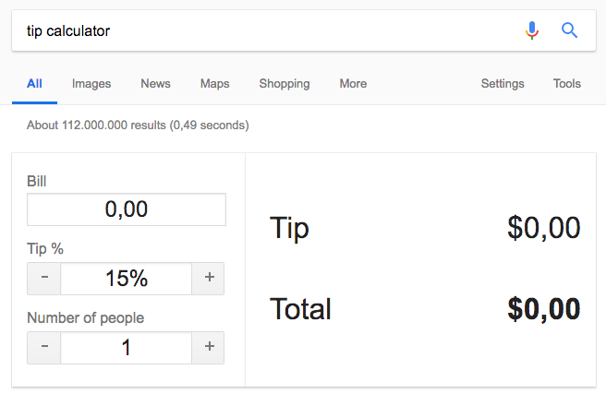Click the voice search microphone icon
Screen dimensions: 606x394
(x=531, y=31)
